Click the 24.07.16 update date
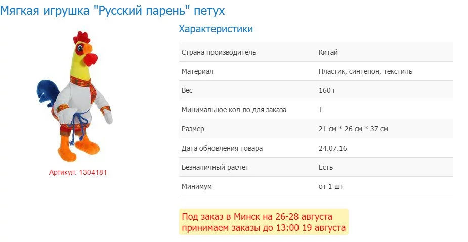Viewport: 468px width, 242px height. tap(332, 148)
